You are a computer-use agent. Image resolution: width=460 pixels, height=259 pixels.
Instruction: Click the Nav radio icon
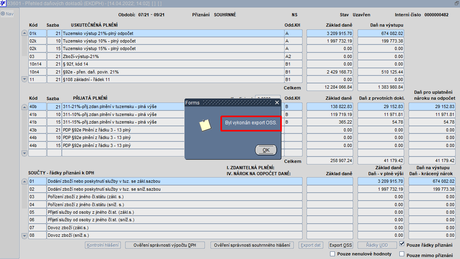click(x=3, y=14)
